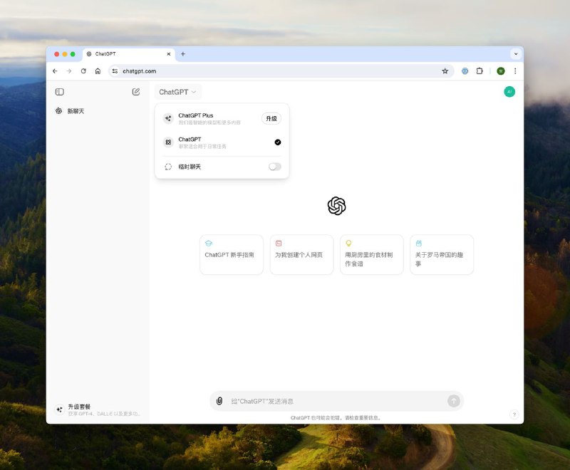Click the OpenAI logo in center

point(336,206)
